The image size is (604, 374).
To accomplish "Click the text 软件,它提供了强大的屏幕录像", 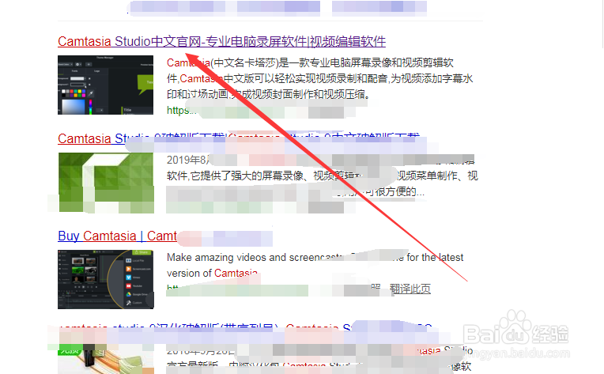I will tap(235, 176).
